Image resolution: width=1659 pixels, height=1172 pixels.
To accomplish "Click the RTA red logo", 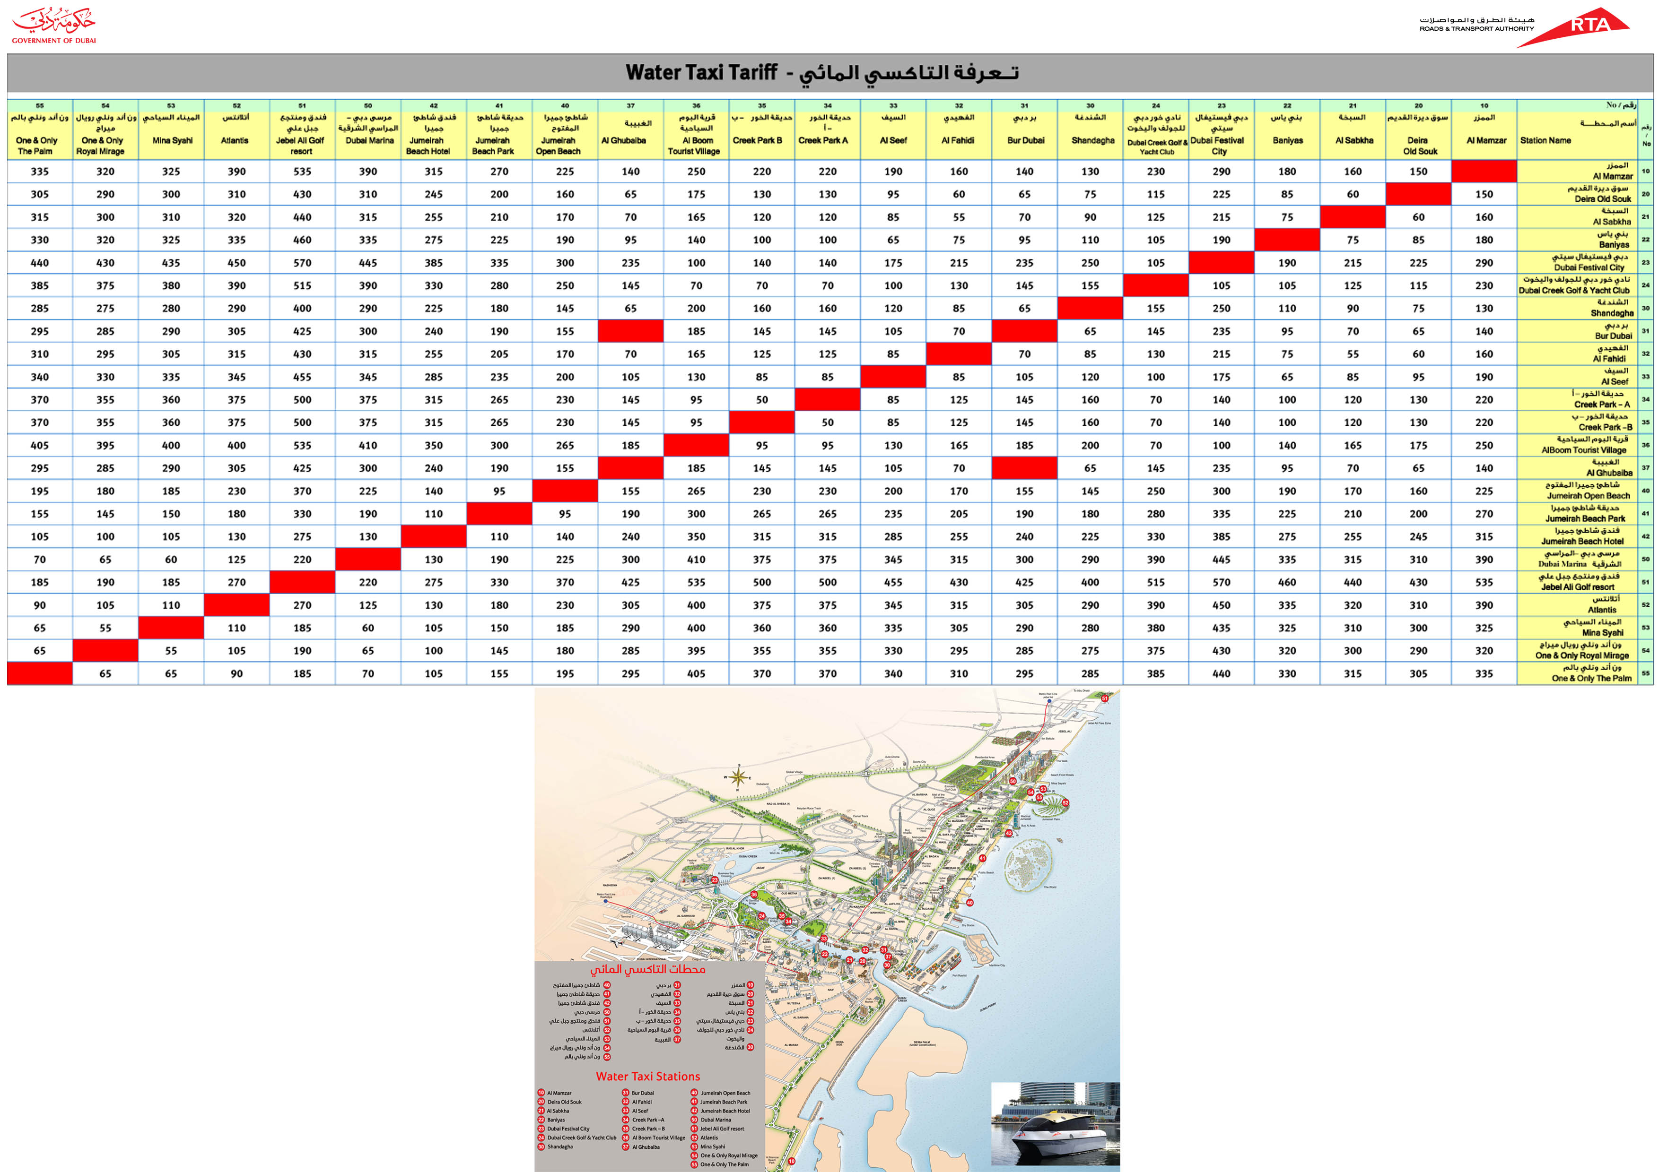I will (1574, 27).
